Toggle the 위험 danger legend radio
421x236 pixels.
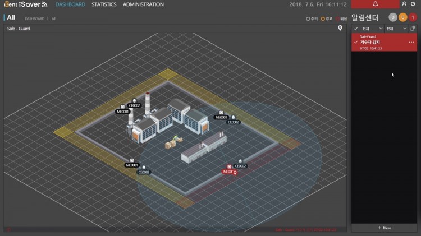pos(337,18)
